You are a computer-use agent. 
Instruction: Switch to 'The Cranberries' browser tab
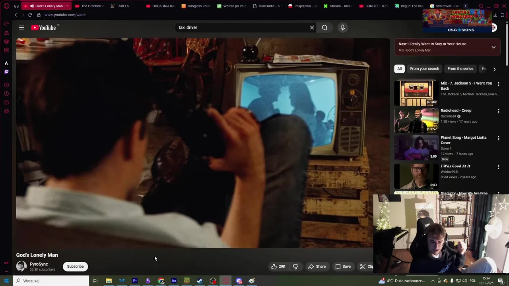click(89, 6)
